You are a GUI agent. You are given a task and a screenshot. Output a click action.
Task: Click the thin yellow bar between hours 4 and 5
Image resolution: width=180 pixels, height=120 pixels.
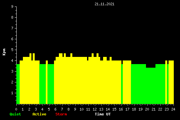[x=47, y=82]
